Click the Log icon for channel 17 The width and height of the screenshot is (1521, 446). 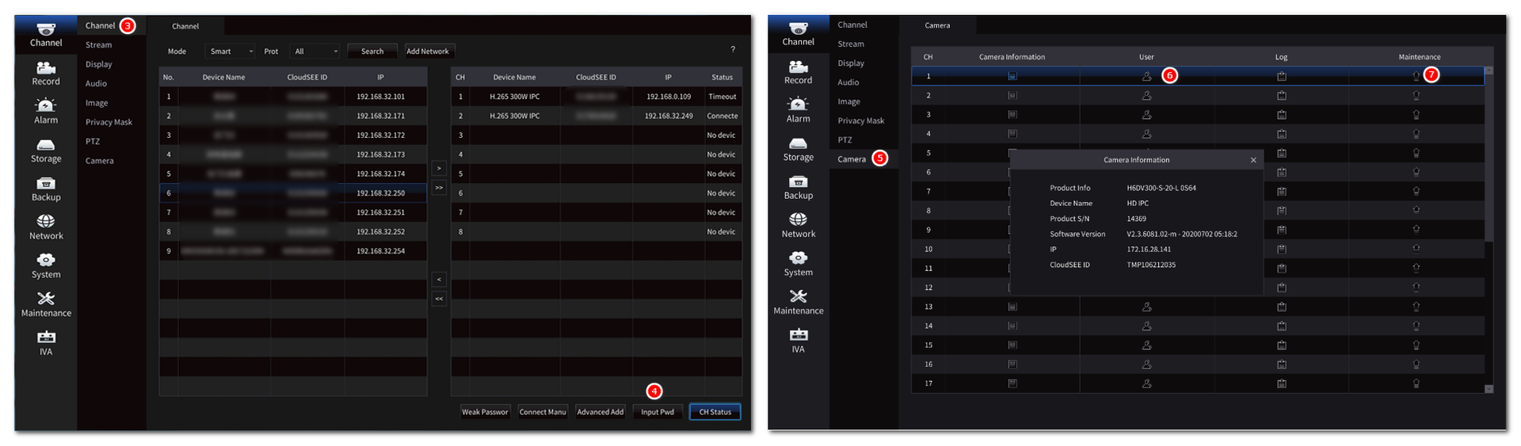1281,383
